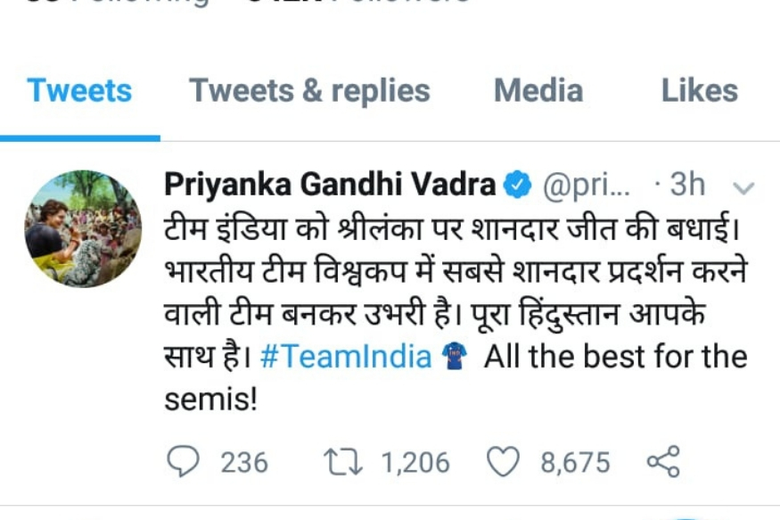Retweet the tweet using the arrows icon
Image resolution: width=780 pixels, height=520 pixels.
click(343, 462)
